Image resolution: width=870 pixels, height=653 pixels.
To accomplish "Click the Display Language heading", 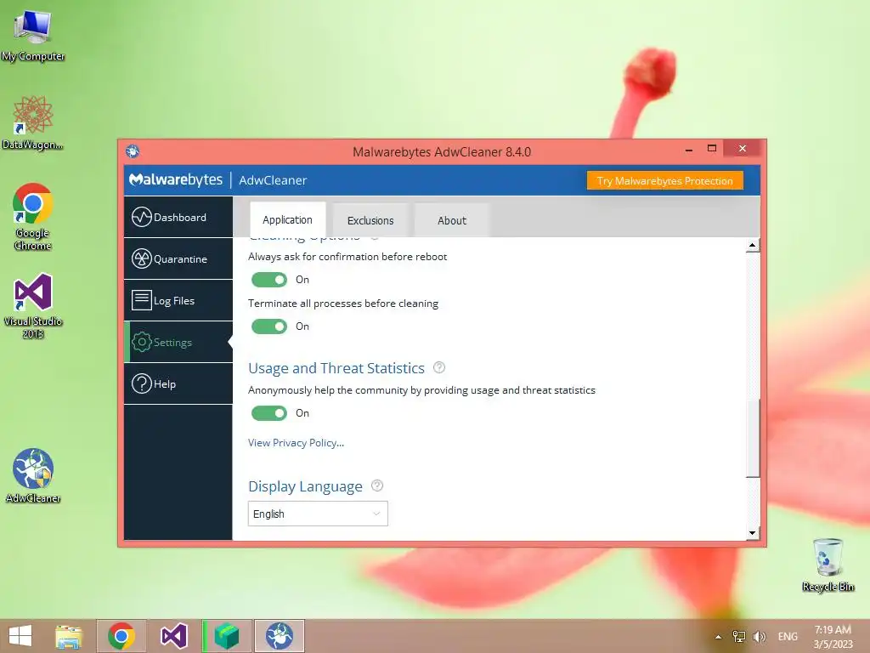I will tap(305, 486).
